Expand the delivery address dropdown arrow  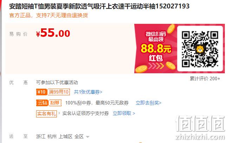(x=87, y=137)
